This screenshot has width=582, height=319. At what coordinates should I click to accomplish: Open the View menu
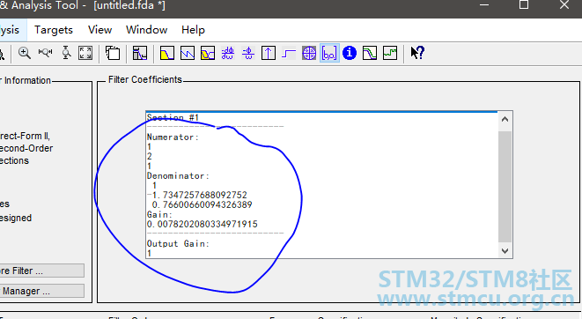[99, 30]
